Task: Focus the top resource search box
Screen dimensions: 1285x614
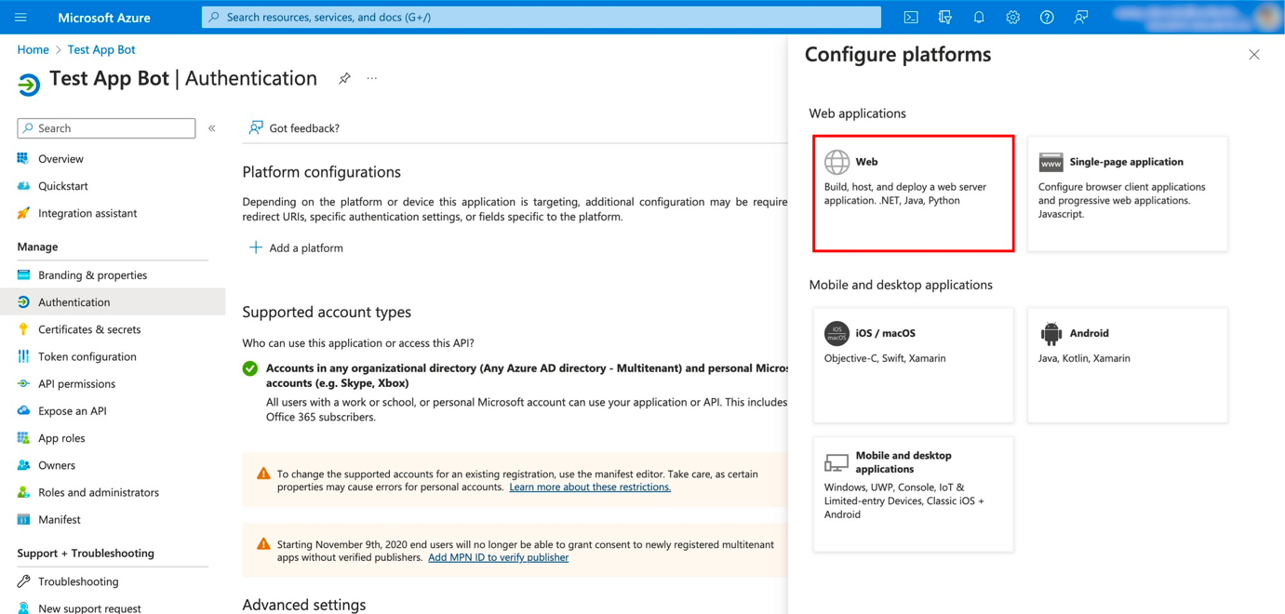Action: tap(542, 17)
